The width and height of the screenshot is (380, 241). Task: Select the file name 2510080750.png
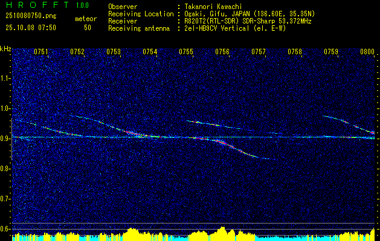pos(31,16)
